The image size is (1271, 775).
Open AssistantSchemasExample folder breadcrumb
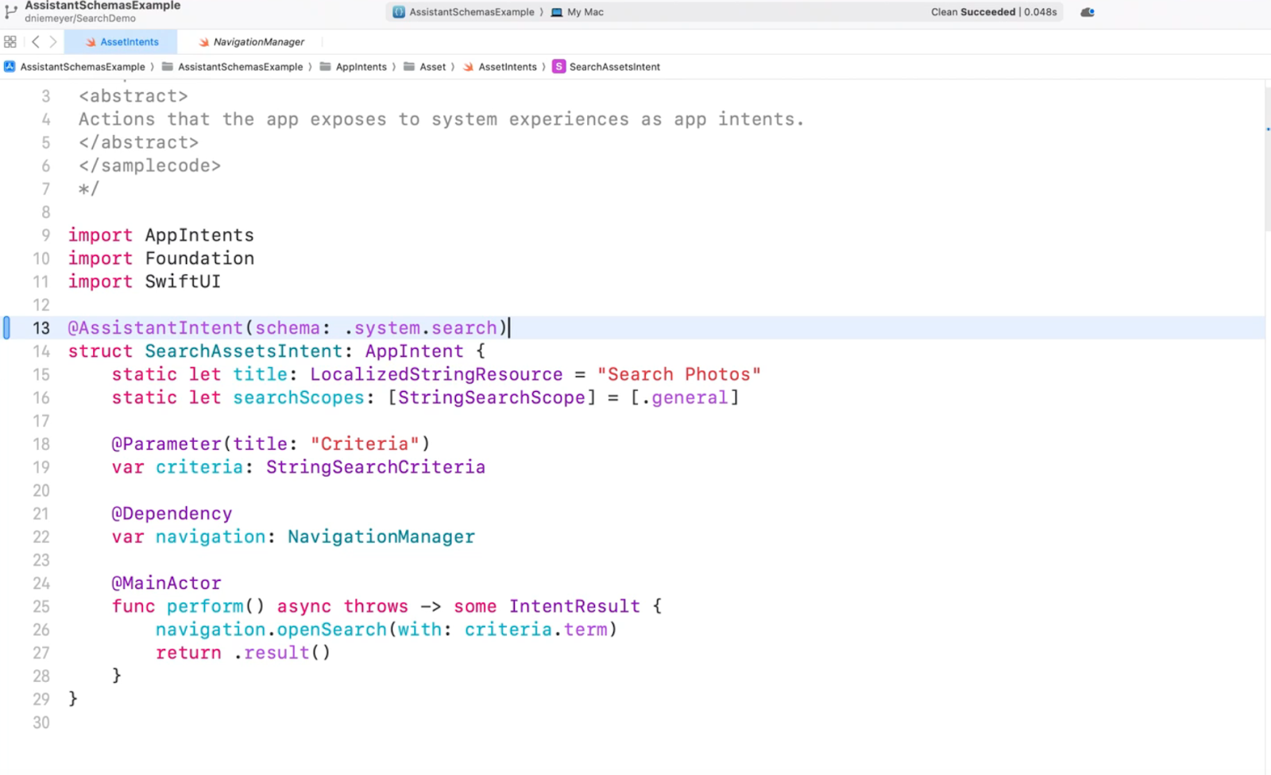point(232,67)
